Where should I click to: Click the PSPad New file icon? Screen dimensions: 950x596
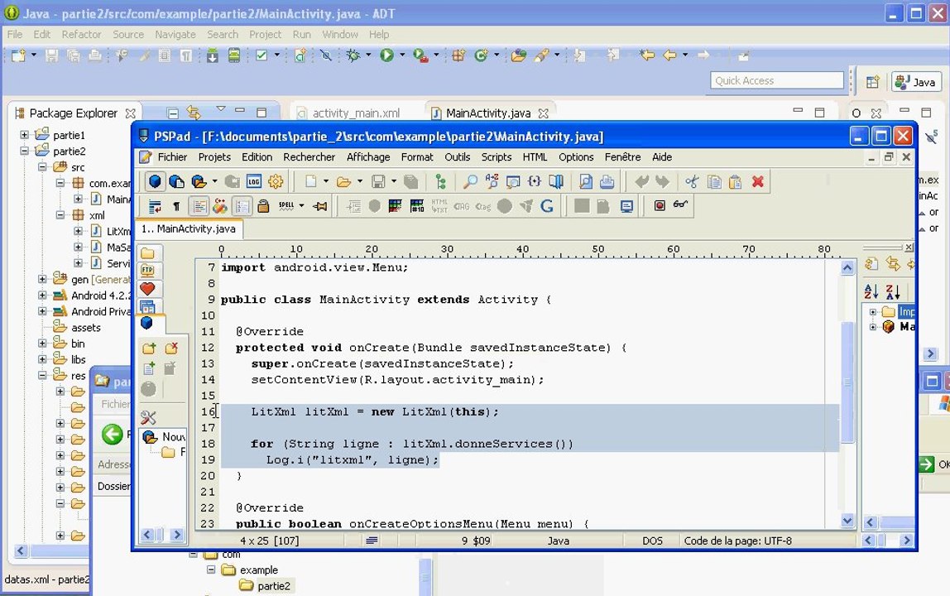point(310,181)
